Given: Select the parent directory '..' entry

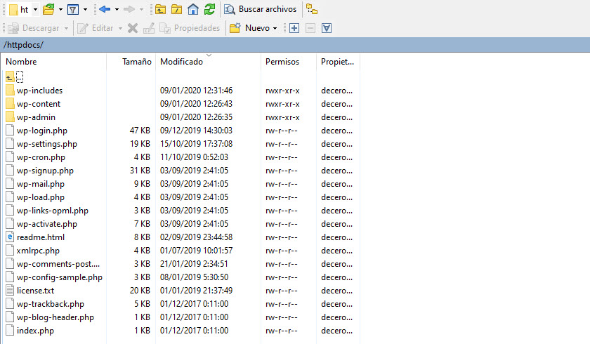Looking at the screenshot, I should click(x=15, y=77).
